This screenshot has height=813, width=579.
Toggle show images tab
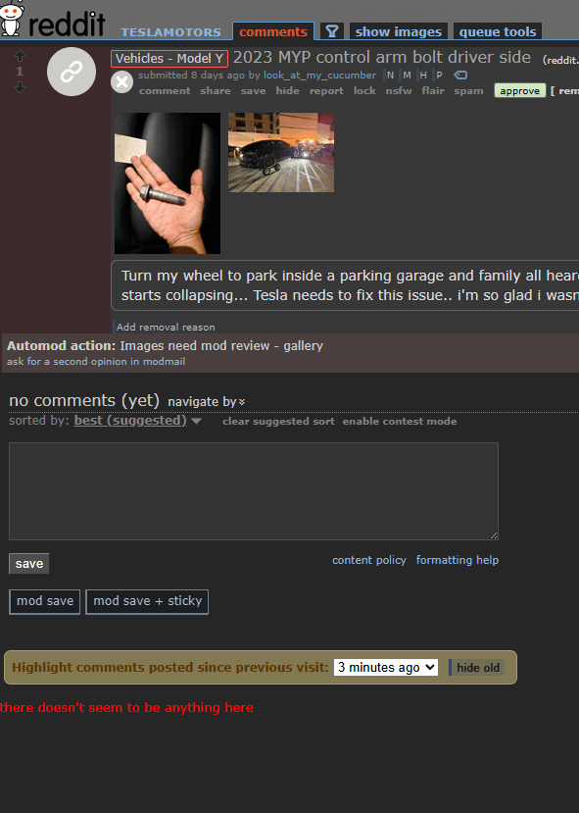pyautogui.click(x=399, y=31)
